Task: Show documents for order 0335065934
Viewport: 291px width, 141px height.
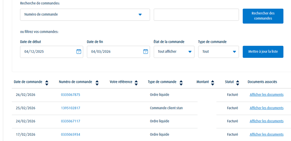Action: click(266, 134)
